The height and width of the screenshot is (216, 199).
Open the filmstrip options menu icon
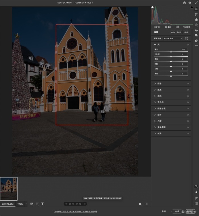click(x=32, y=204)
